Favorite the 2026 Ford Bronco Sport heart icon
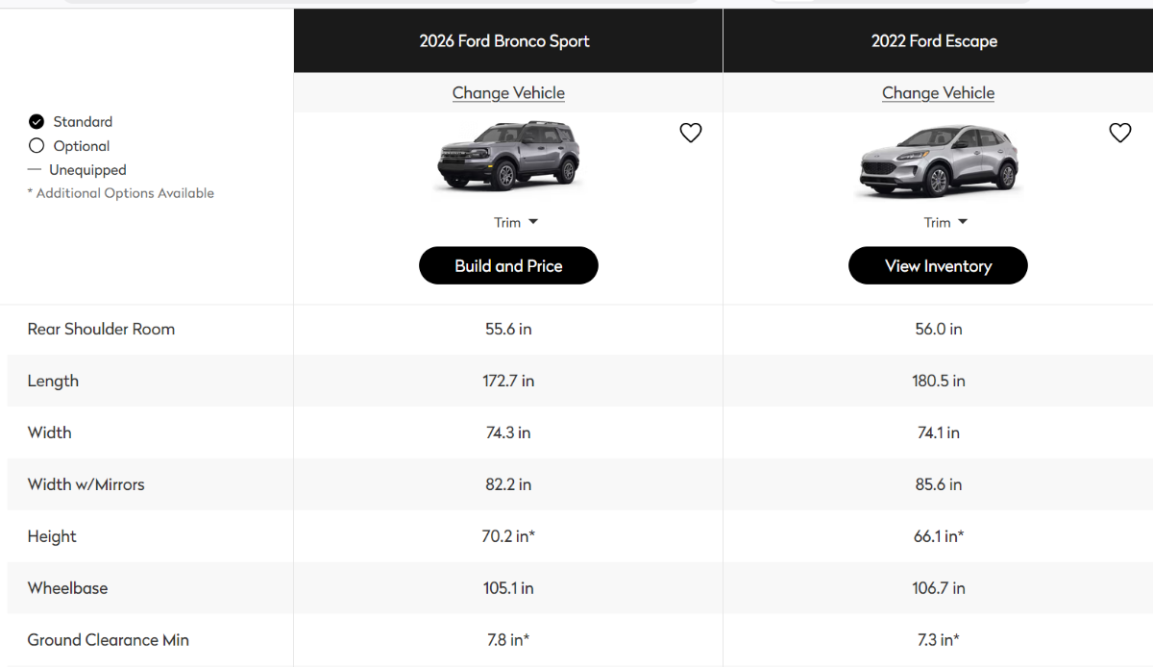 (691, 134)
